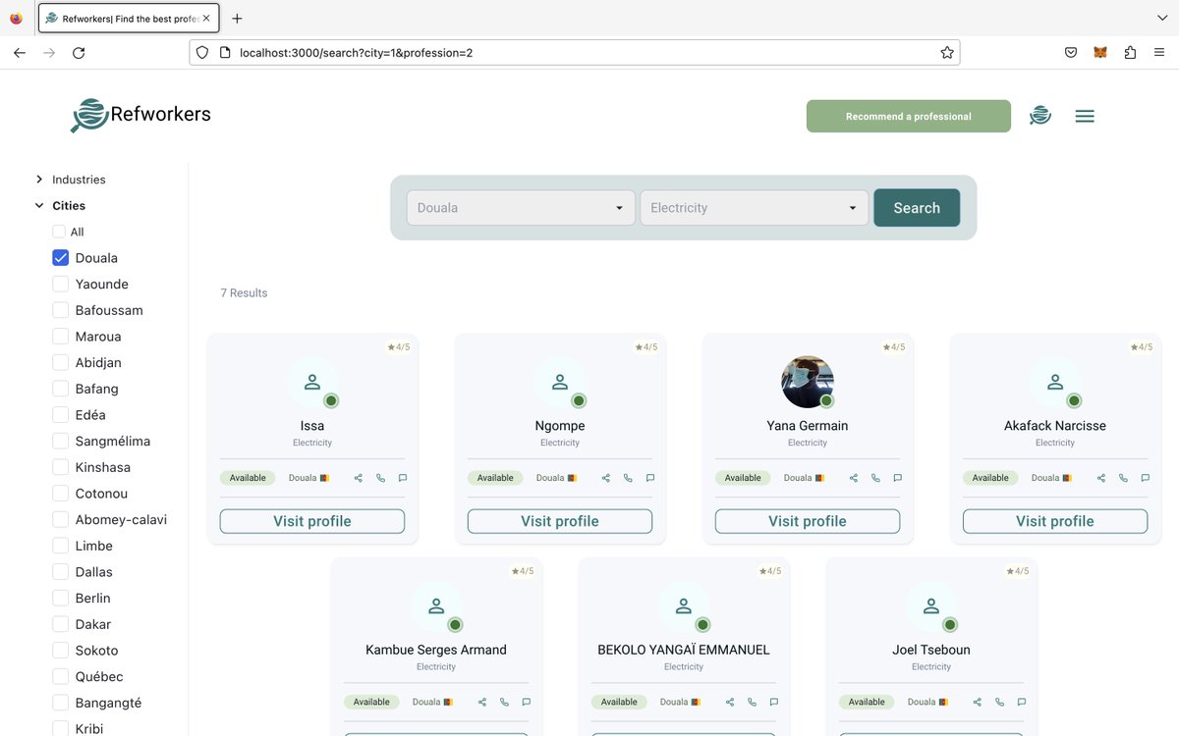Check the Abidjan city checkbox

pos(60,363)
